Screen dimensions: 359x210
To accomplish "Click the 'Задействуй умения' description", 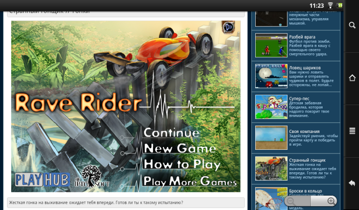I will (x=314, y=140).
